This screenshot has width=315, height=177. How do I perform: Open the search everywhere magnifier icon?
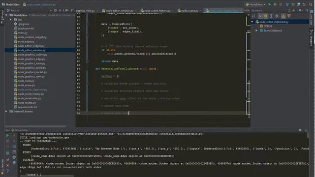click(311, 4)
